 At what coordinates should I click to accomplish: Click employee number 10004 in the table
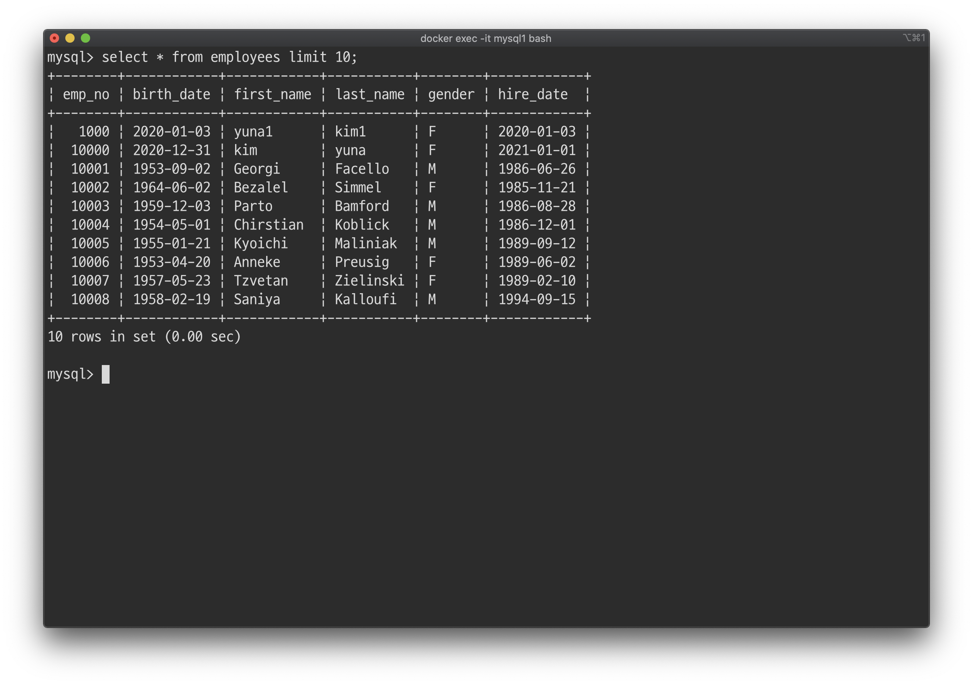90,225
